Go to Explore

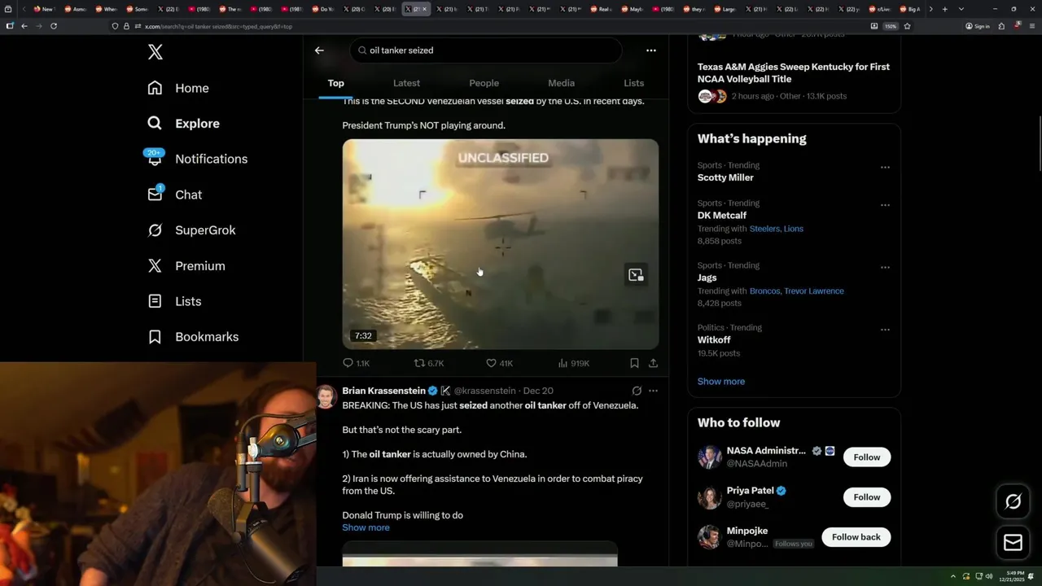[184, 124]
